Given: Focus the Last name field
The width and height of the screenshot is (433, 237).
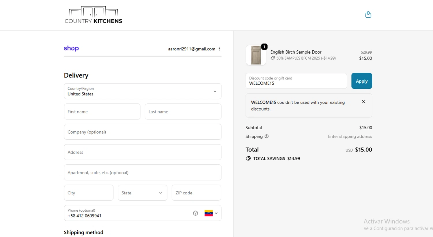Looking at the screenshot, I should [x=183, y=111].
